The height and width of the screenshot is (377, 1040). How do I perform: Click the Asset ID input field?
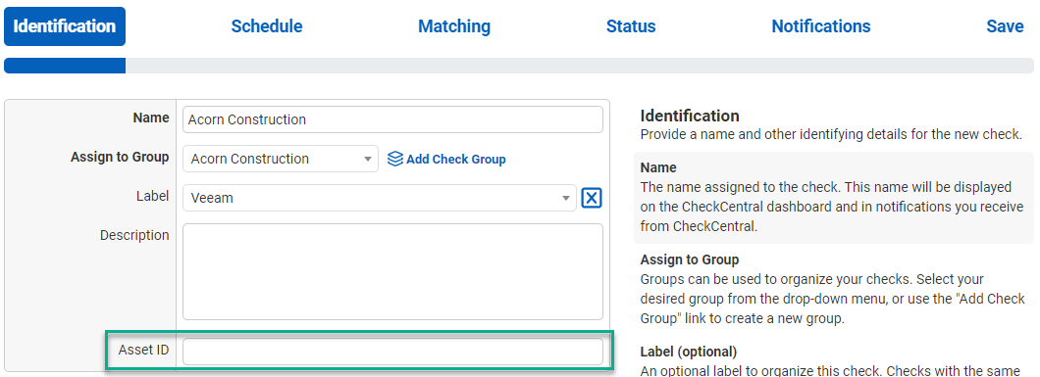click(392, 352)
